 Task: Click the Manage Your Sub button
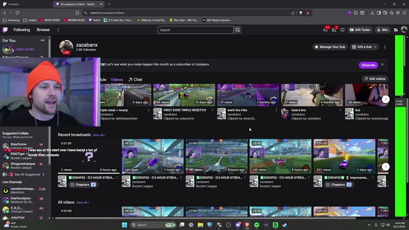click(330, 47)
